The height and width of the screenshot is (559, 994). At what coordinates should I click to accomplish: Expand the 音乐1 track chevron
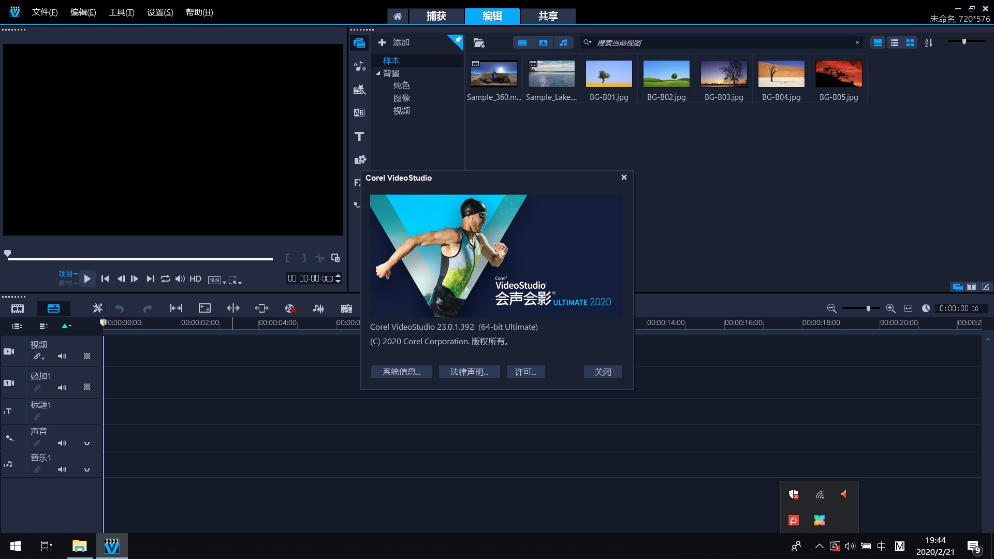pos(87,469)
